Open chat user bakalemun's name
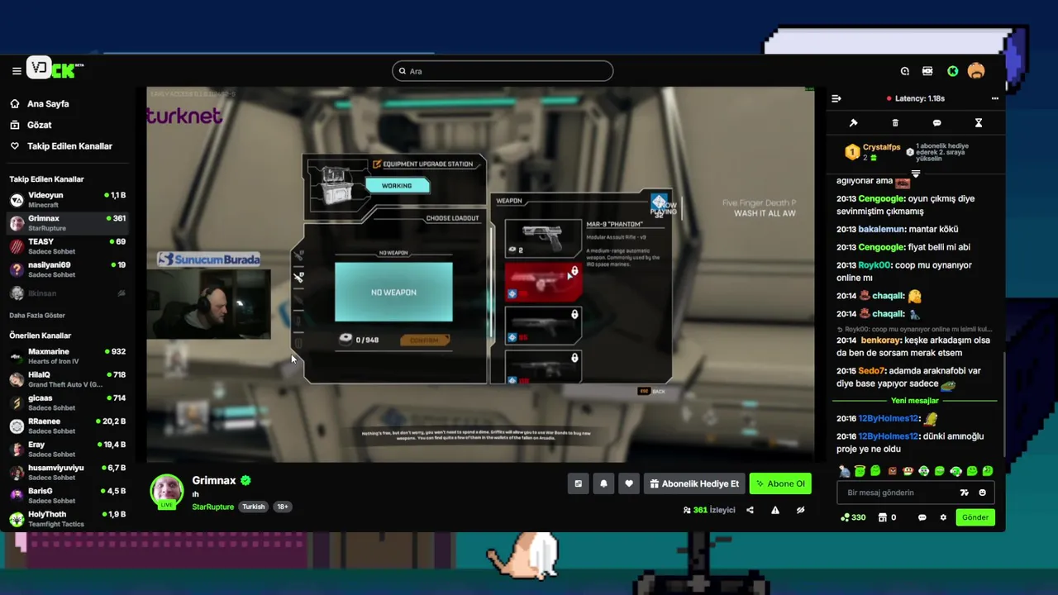This screenshot has width=1058, height=595. pyautogui.click(x=882, y=229)
